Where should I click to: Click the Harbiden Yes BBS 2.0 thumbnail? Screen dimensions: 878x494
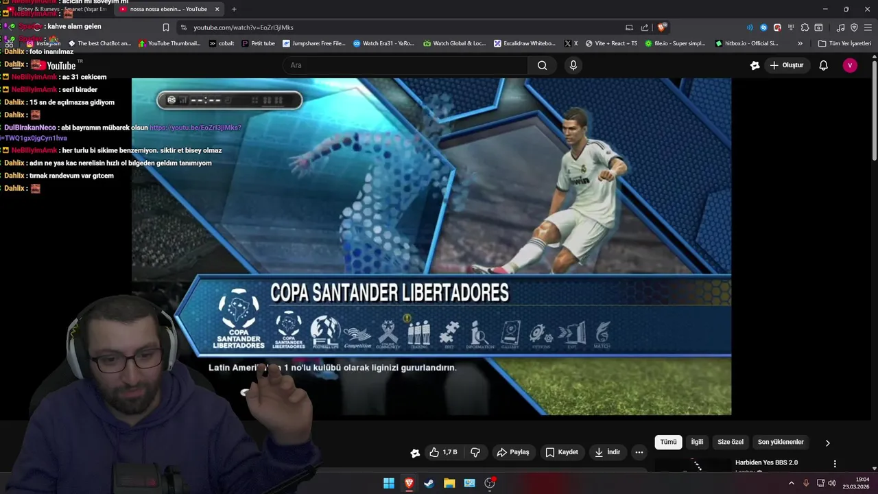pyautogui.click(x=691, y=465)
